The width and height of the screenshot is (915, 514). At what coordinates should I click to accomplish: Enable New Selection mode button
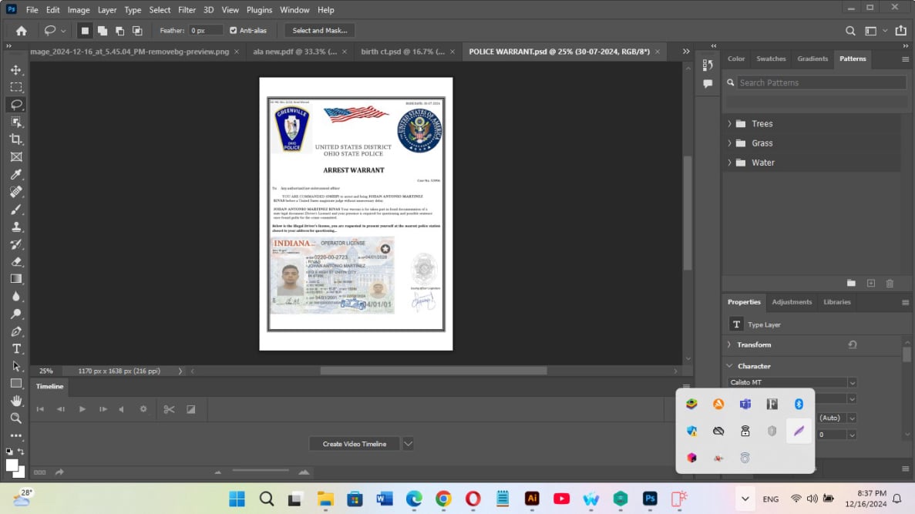[x=85, y=30]
